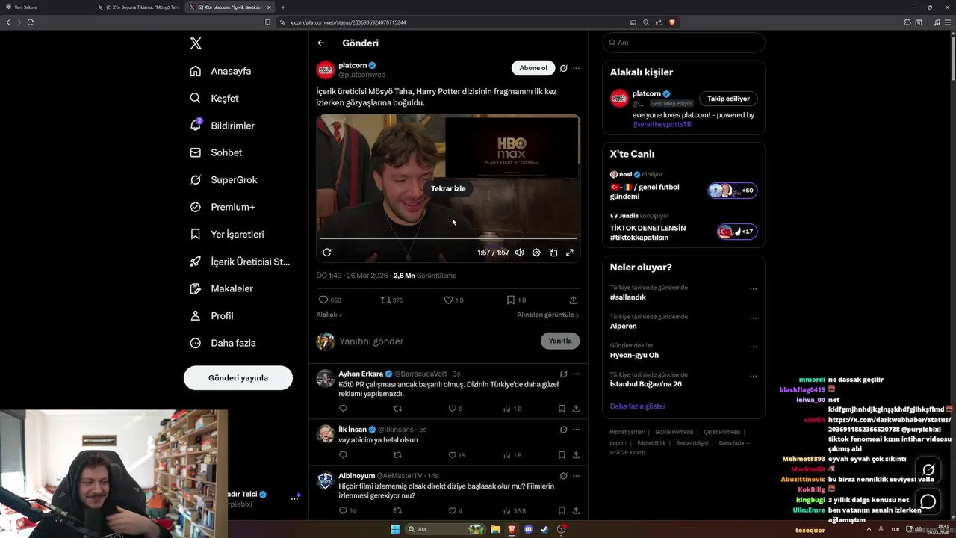This screenshot has height=538, width=956.
Task: Repost İlk İnsan's reply
Action: click(397, 455)
